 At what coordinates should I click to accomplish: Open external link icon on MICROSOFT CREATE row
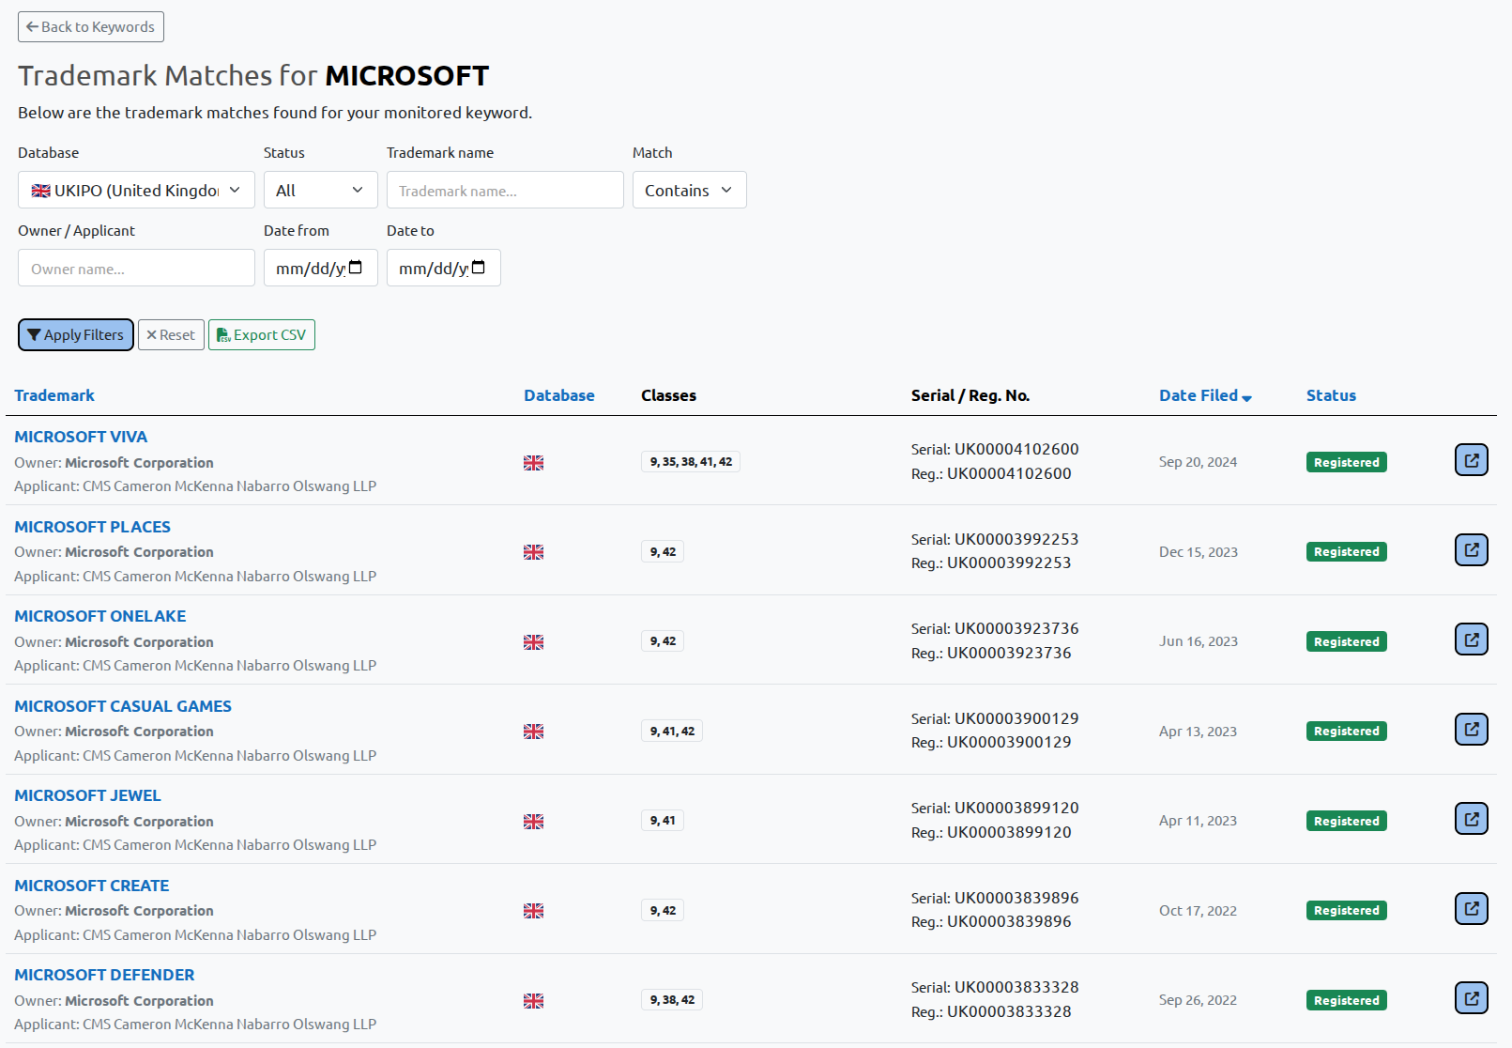click(x=1471, y=908)
